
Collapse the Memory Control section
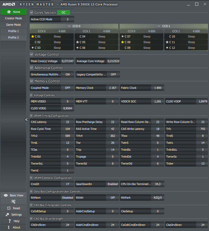click(x=32, y=81)
